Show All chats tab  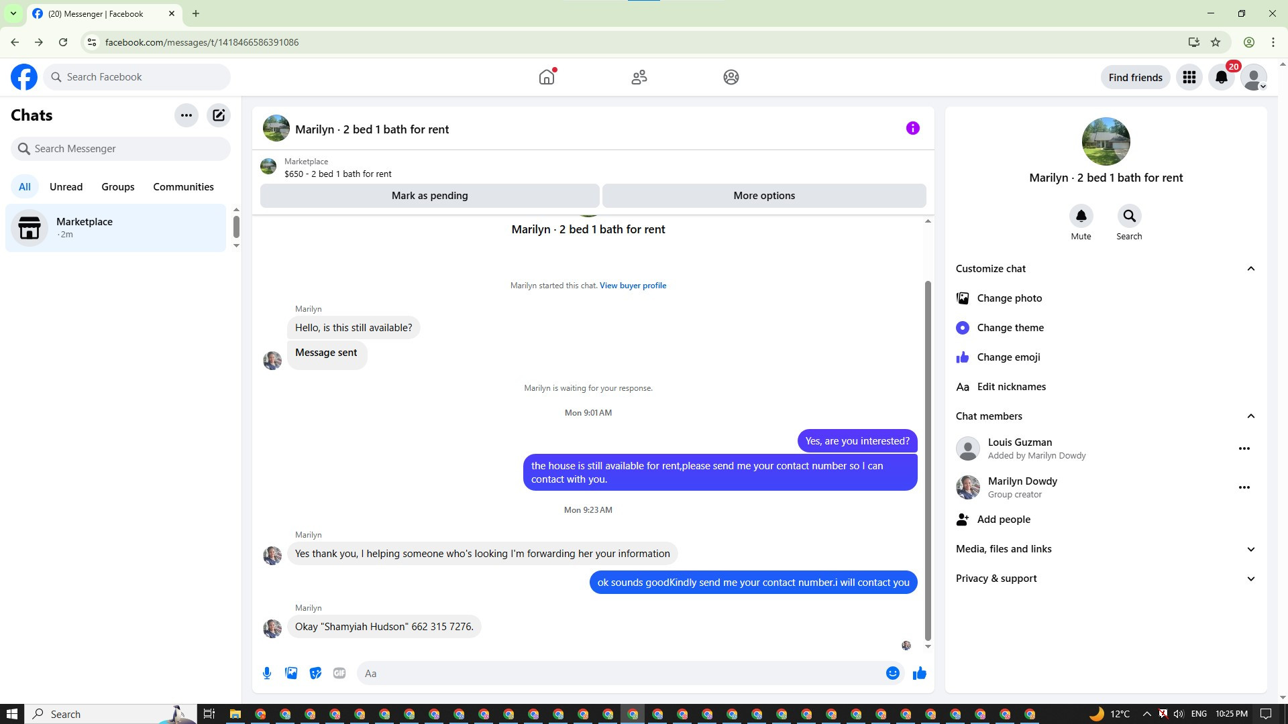[x=25, y=187]
